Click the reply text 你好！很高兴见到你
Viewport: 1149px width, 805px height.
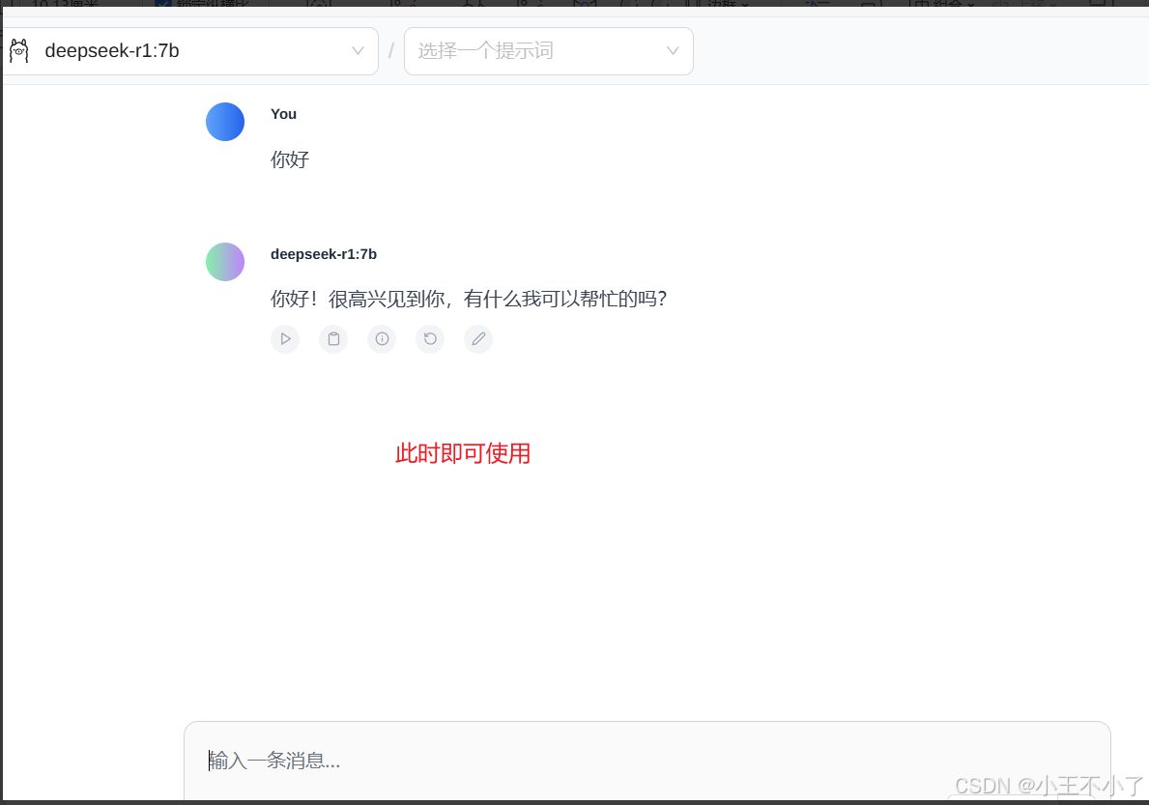click(358, 299)
